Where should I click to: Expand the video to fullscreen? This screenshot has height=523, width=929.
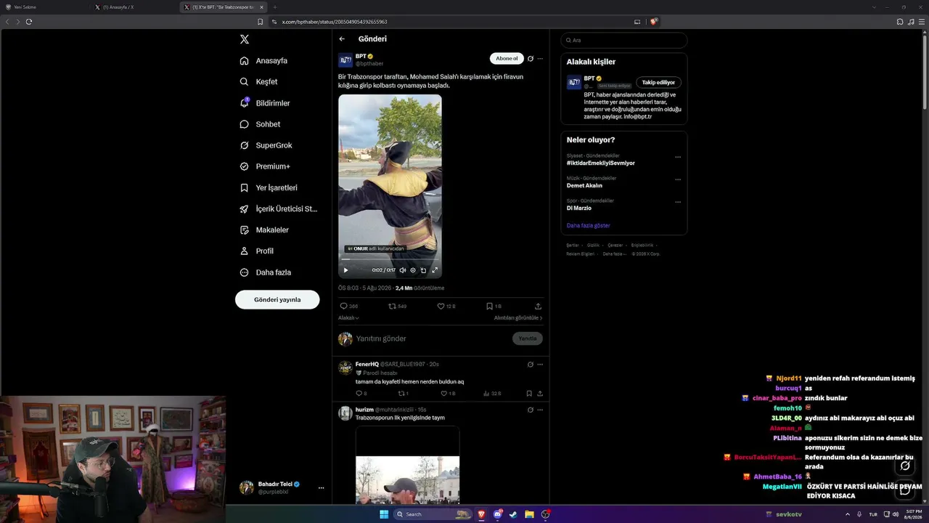[x=435, y=270]
